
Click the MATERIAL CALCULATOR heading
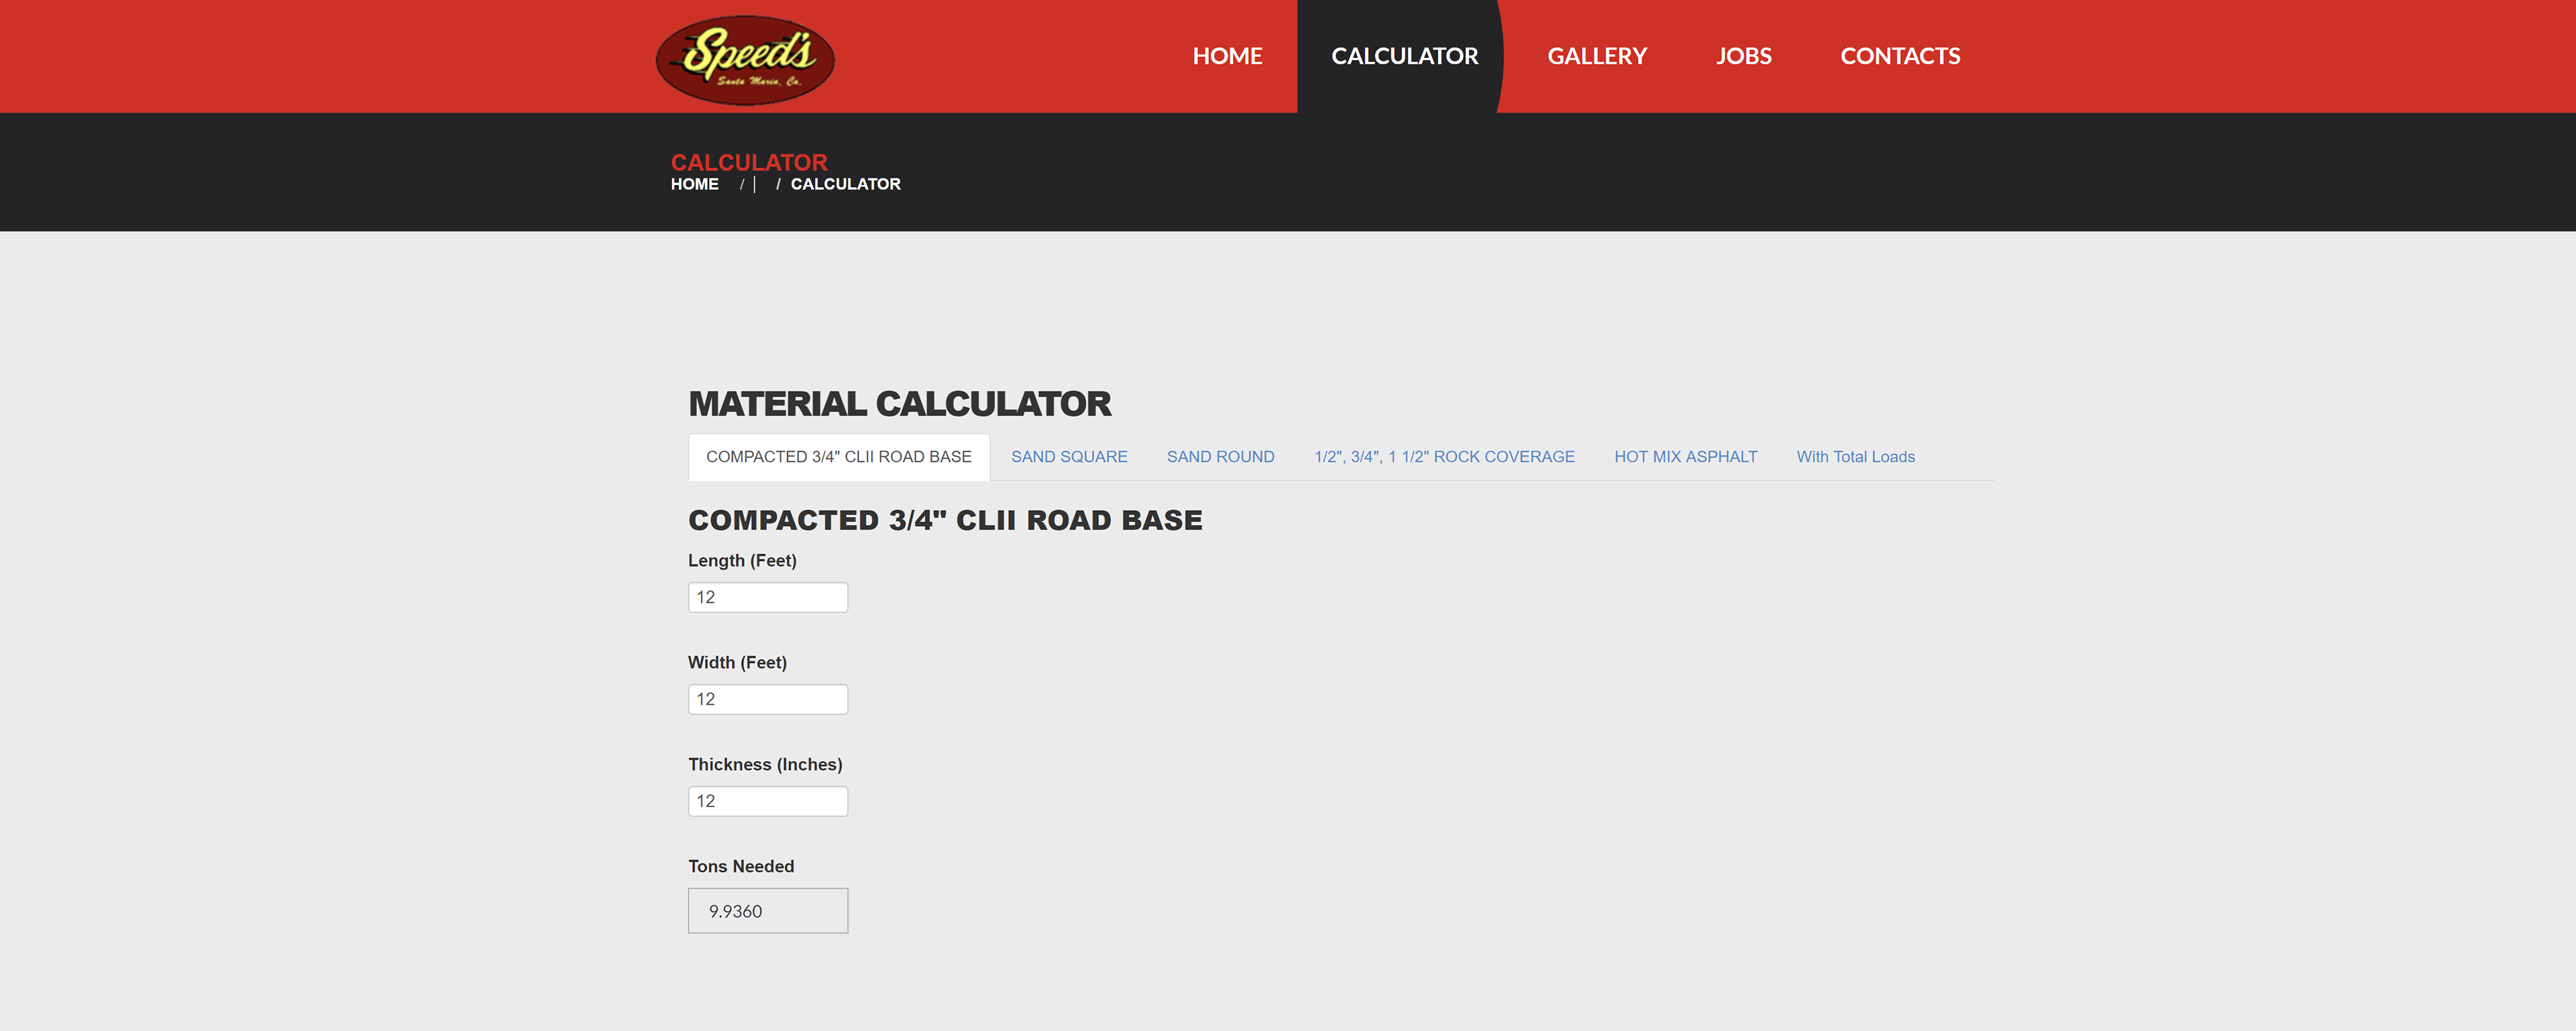click(x=899, y=404)
